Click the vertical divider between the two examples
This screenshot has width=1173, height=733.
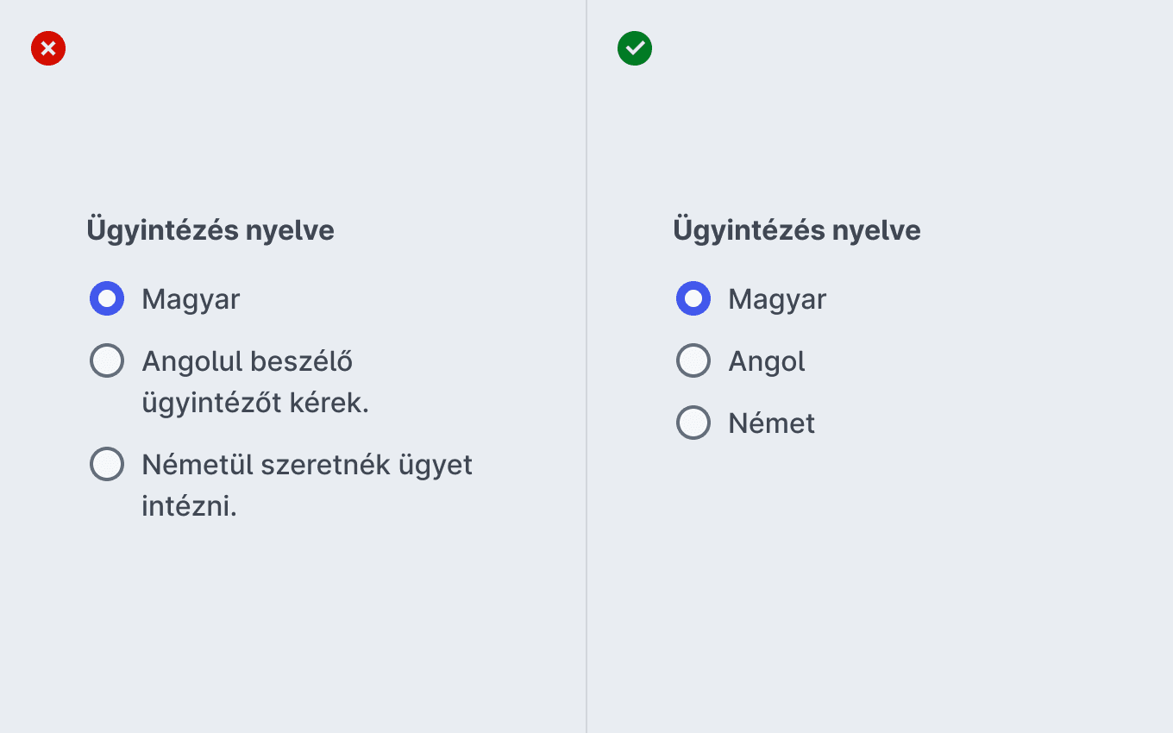586,366
